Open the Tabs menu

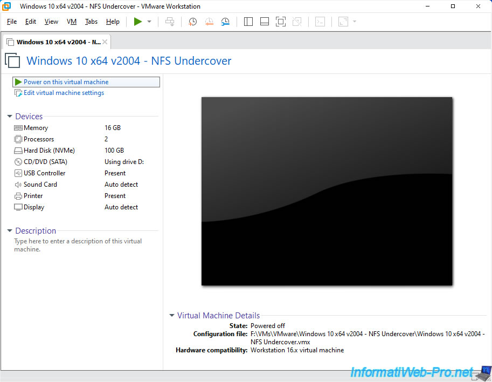pos(91,22)
